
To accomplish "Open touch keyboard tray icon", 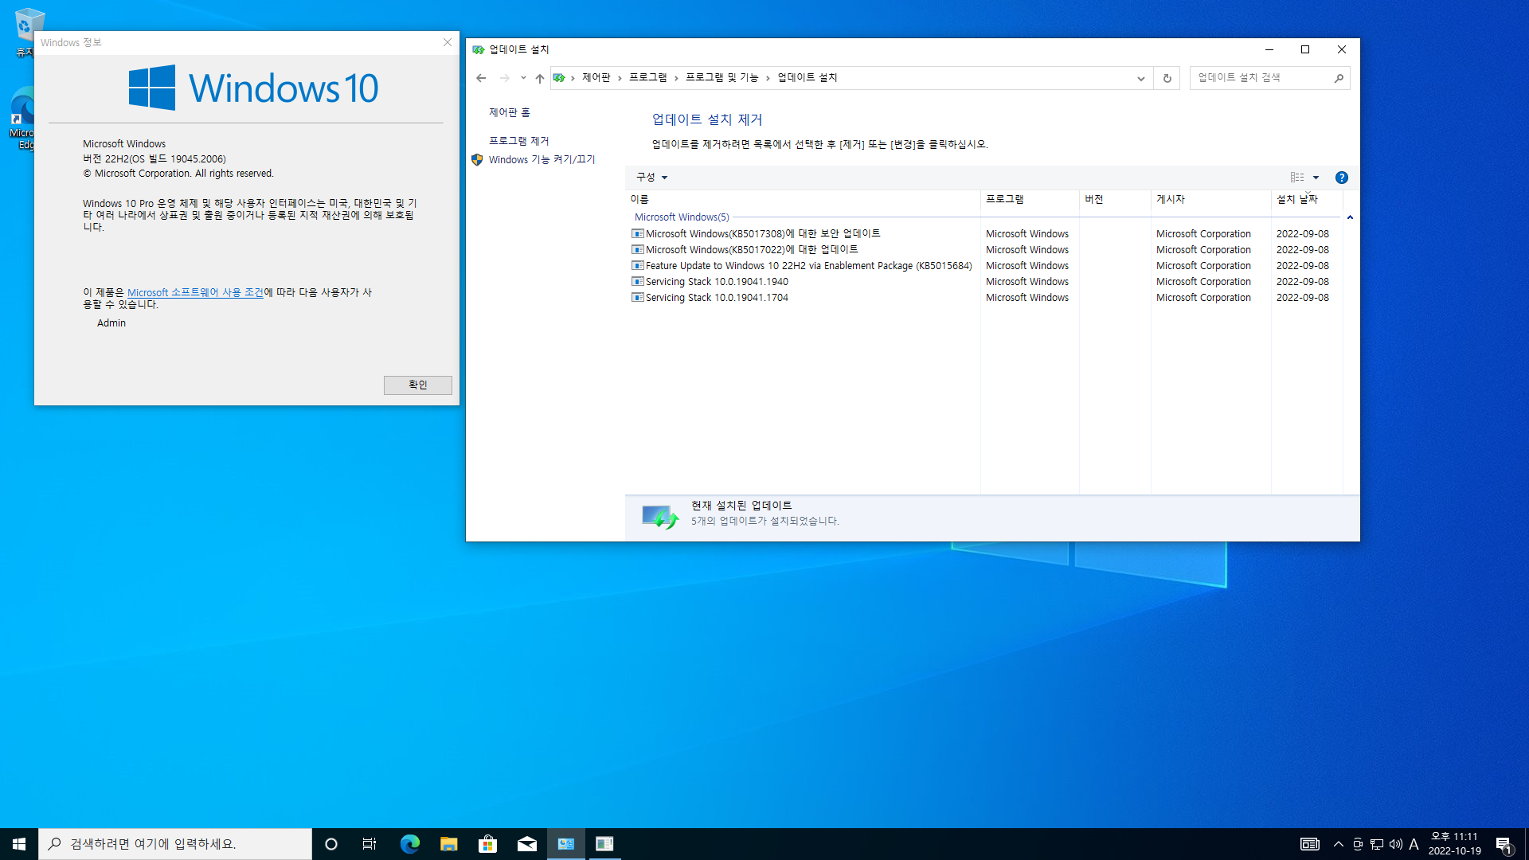I will pyautogui.click(x=1309, y=844).
